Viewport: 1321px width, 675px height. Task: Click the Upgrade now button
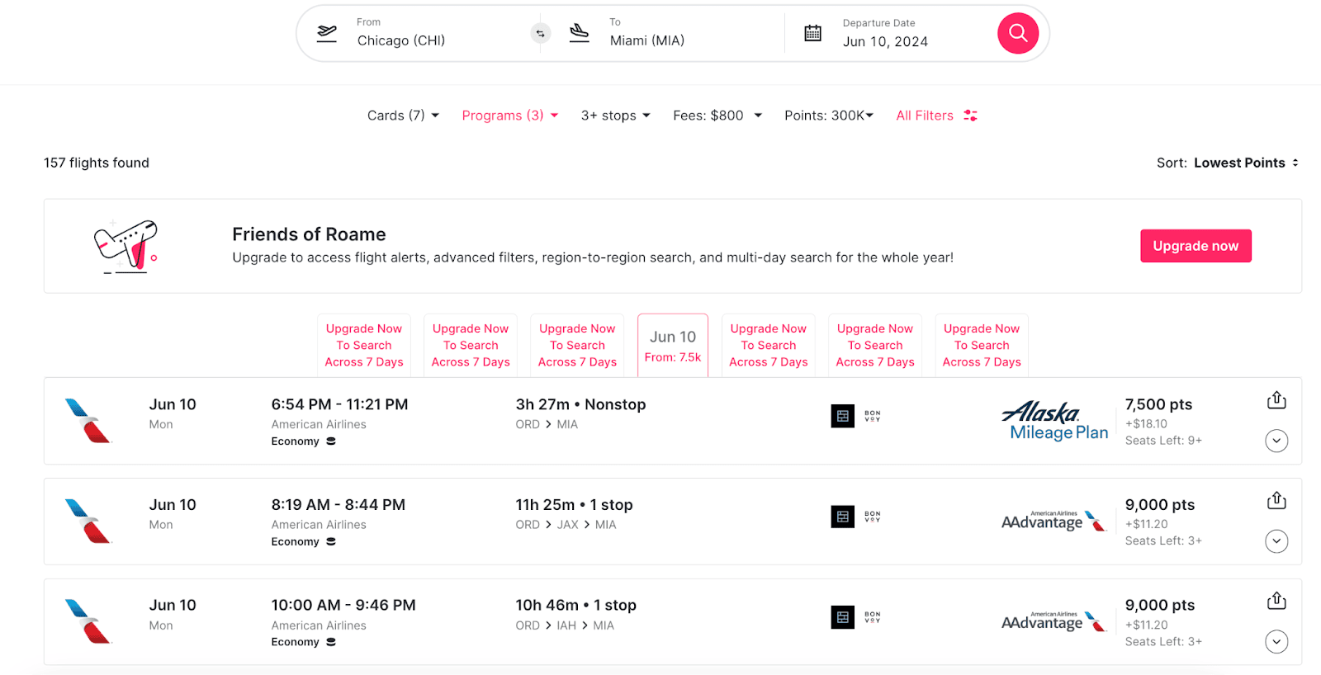[1196, 246]
